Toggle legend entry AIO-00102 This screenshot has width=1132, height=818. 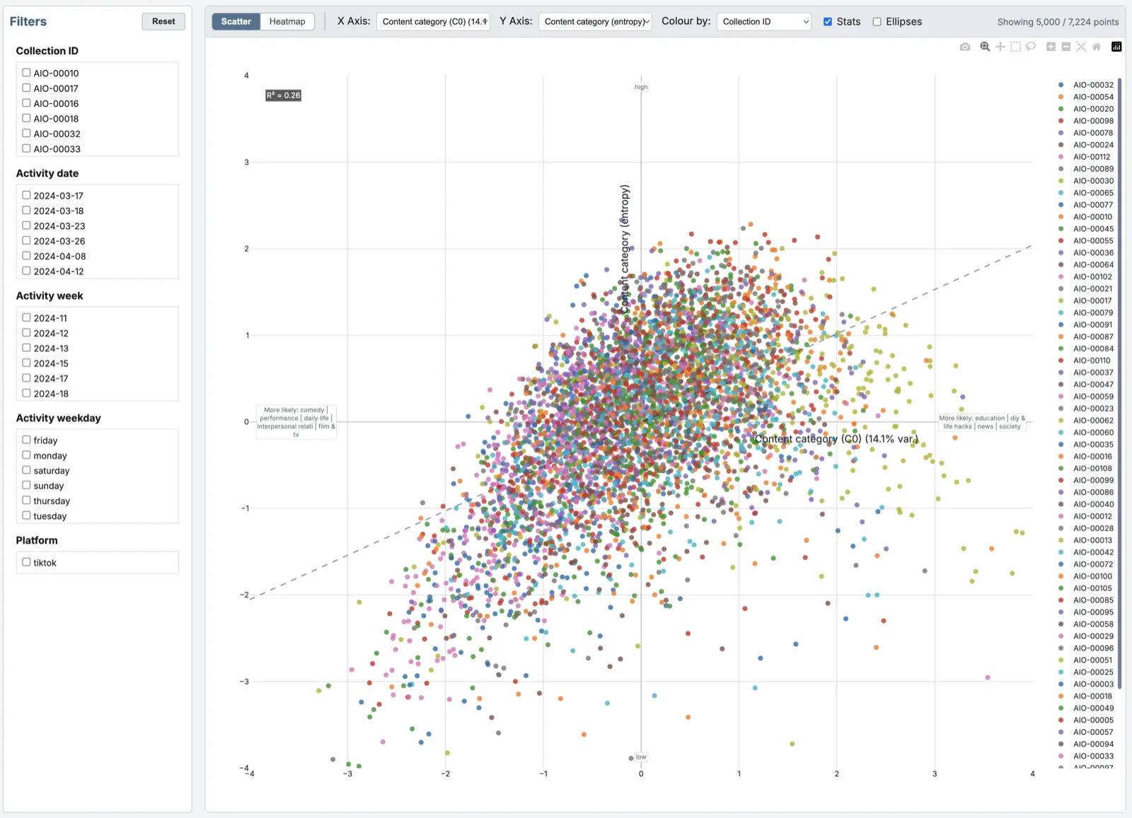(1086, 277)
